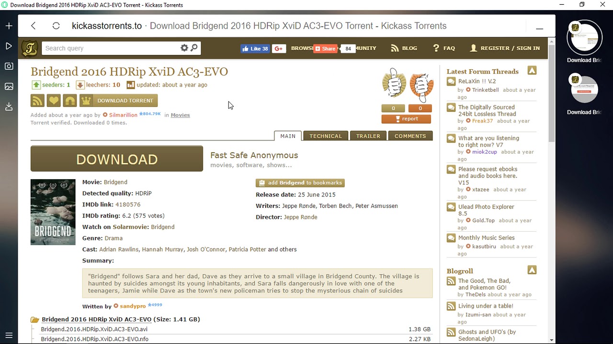Open What are you listening to thread
Viewport: 613px width, 344px height.
click(x=488, y=141)
